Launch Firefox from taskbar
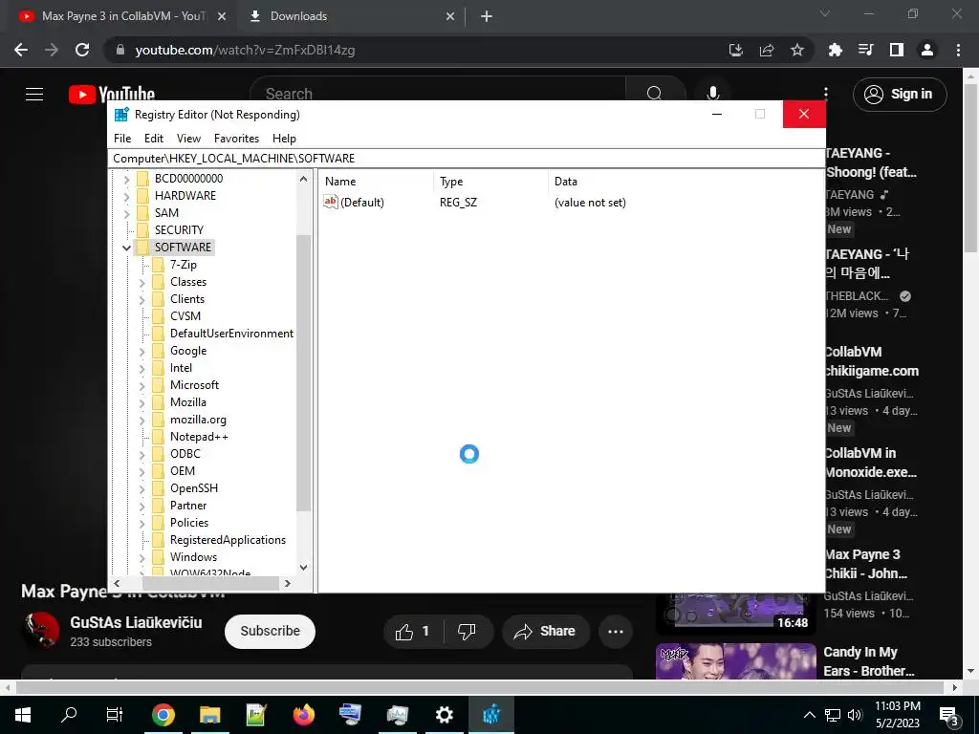979x734 pixels. click(x=303, y=715)
